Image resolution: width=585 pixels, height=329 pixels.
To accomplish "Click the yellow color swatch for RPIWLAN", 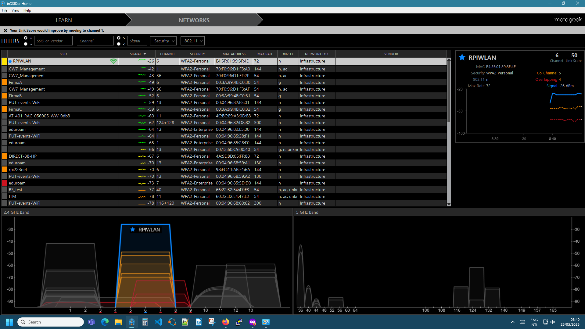I will 4,61.
